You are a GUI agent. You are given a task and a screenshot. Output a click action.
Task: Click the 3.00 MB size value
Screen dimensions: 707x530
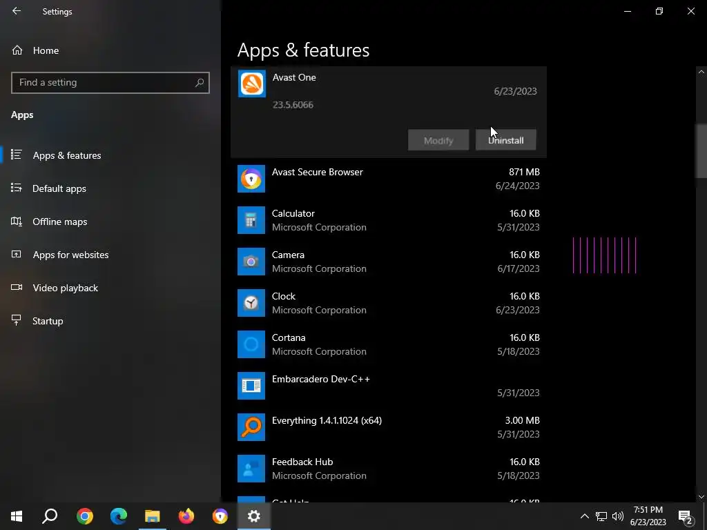522,421
